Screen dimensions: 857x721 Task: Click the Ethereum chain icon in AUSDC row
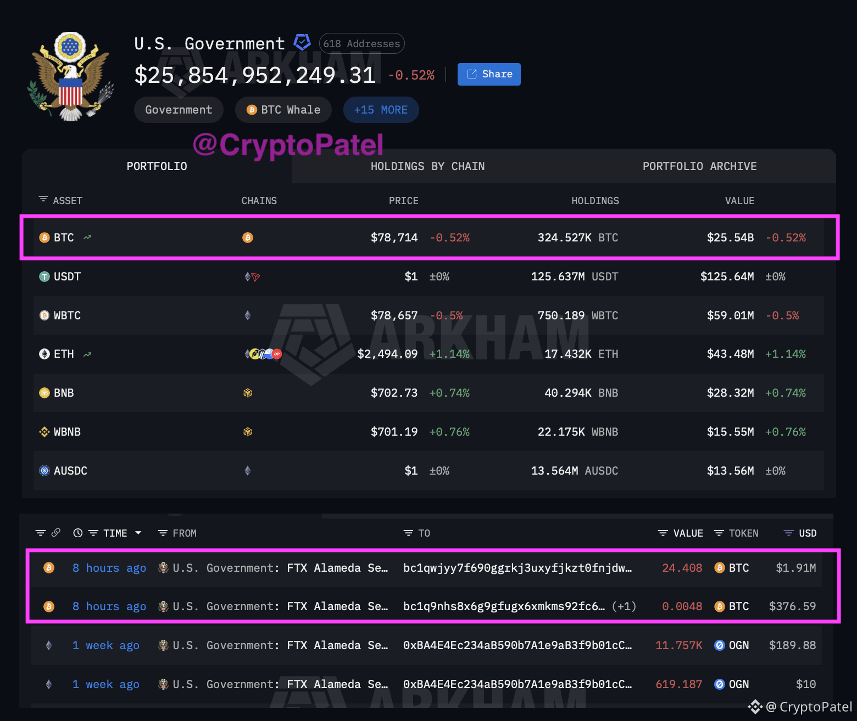coord(248,471)
